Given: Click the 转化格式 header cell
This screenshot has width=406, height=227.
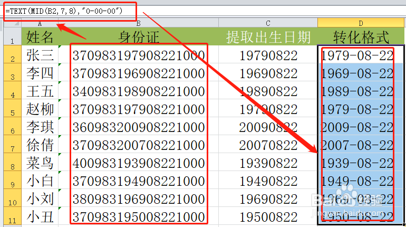Looking at the screenshot, I should [361, 36].
